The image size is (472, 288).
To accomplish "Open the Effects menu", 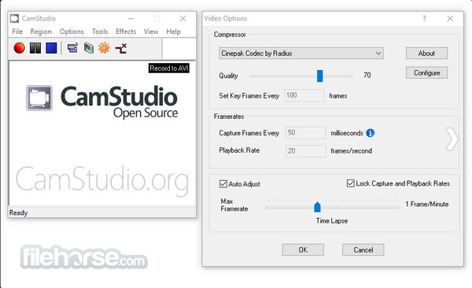I will click(126, 31).
